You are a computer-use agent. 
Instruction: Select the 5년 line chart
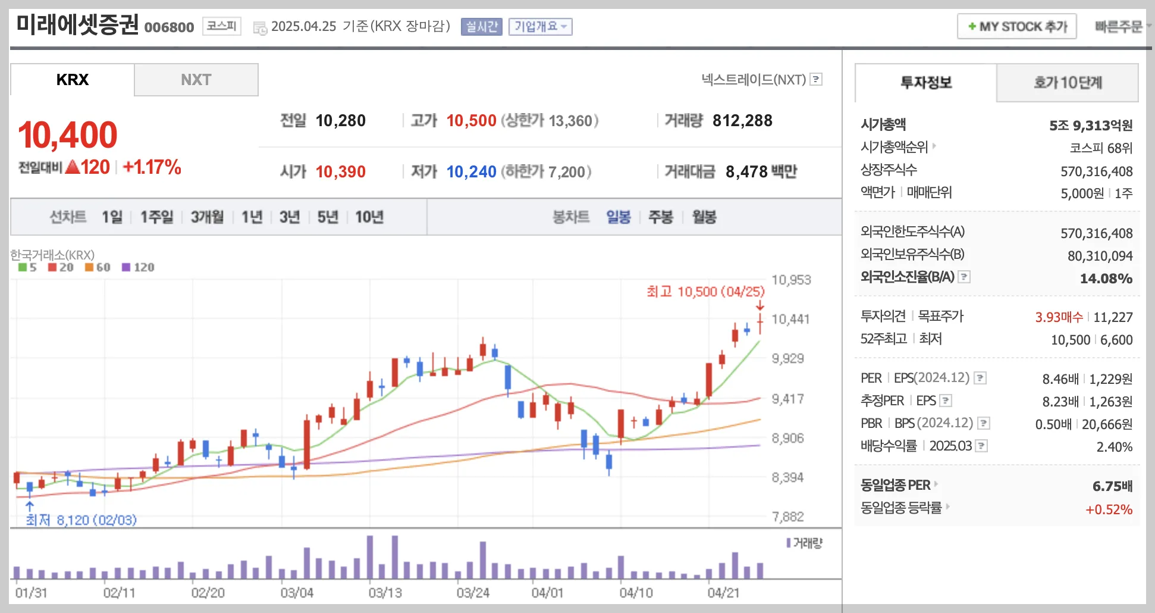tap(328, 217)
